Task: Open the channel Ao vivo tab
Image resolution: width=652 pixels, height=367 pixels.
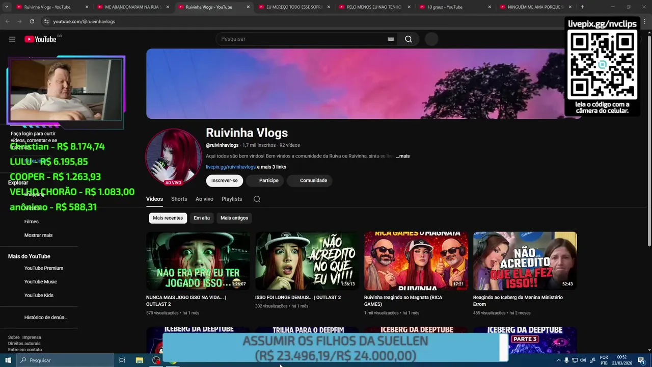Action: tap(204, 199)
